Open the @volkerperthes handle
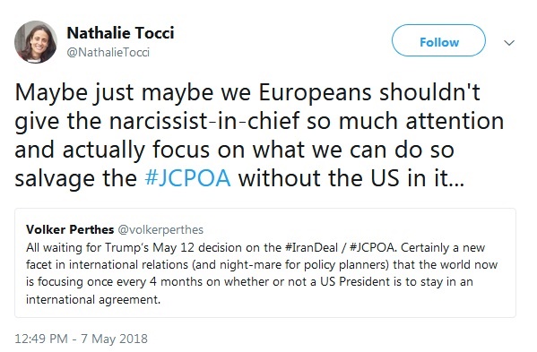 (160, 229)
